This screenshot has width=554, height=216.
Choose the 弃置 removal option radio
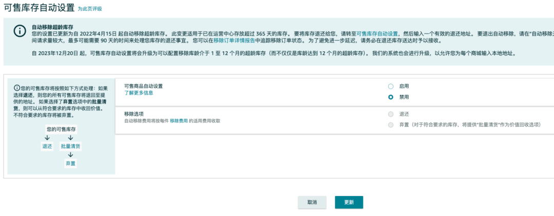click(x=390, y=125)
